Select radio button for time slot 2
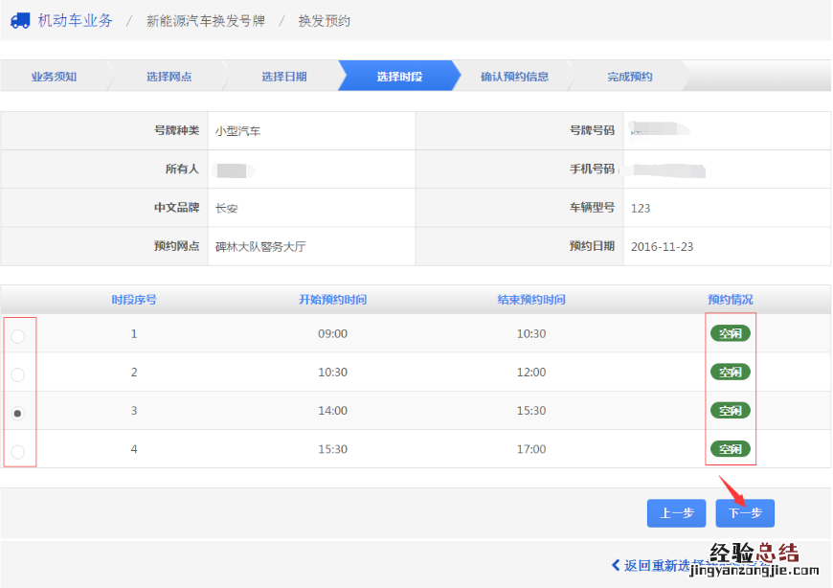Viewport: 833px width, 588px height. [x=18, y=374]
